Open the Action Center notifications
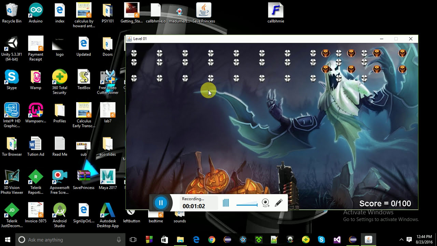Screen dimensions: 437x246 click(409, 240)
